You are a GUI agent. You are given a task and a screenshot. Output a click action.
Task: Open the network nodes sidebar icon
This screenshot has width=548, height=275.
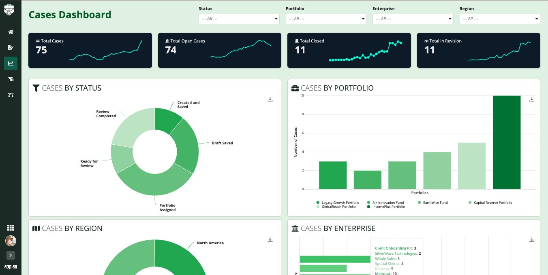click(11, 95)
